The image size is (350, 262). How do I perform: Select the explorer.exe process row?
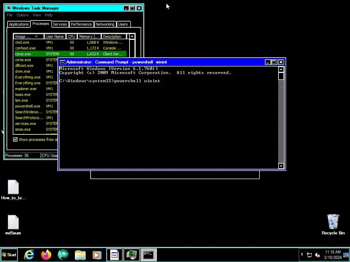[36, 89]
